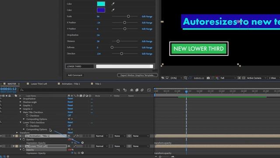Image resolution: width=280 pixels, height=158 pixels.
Task: Open expression language menu for Lower Third Left
Action: click(x=83, y=153)
